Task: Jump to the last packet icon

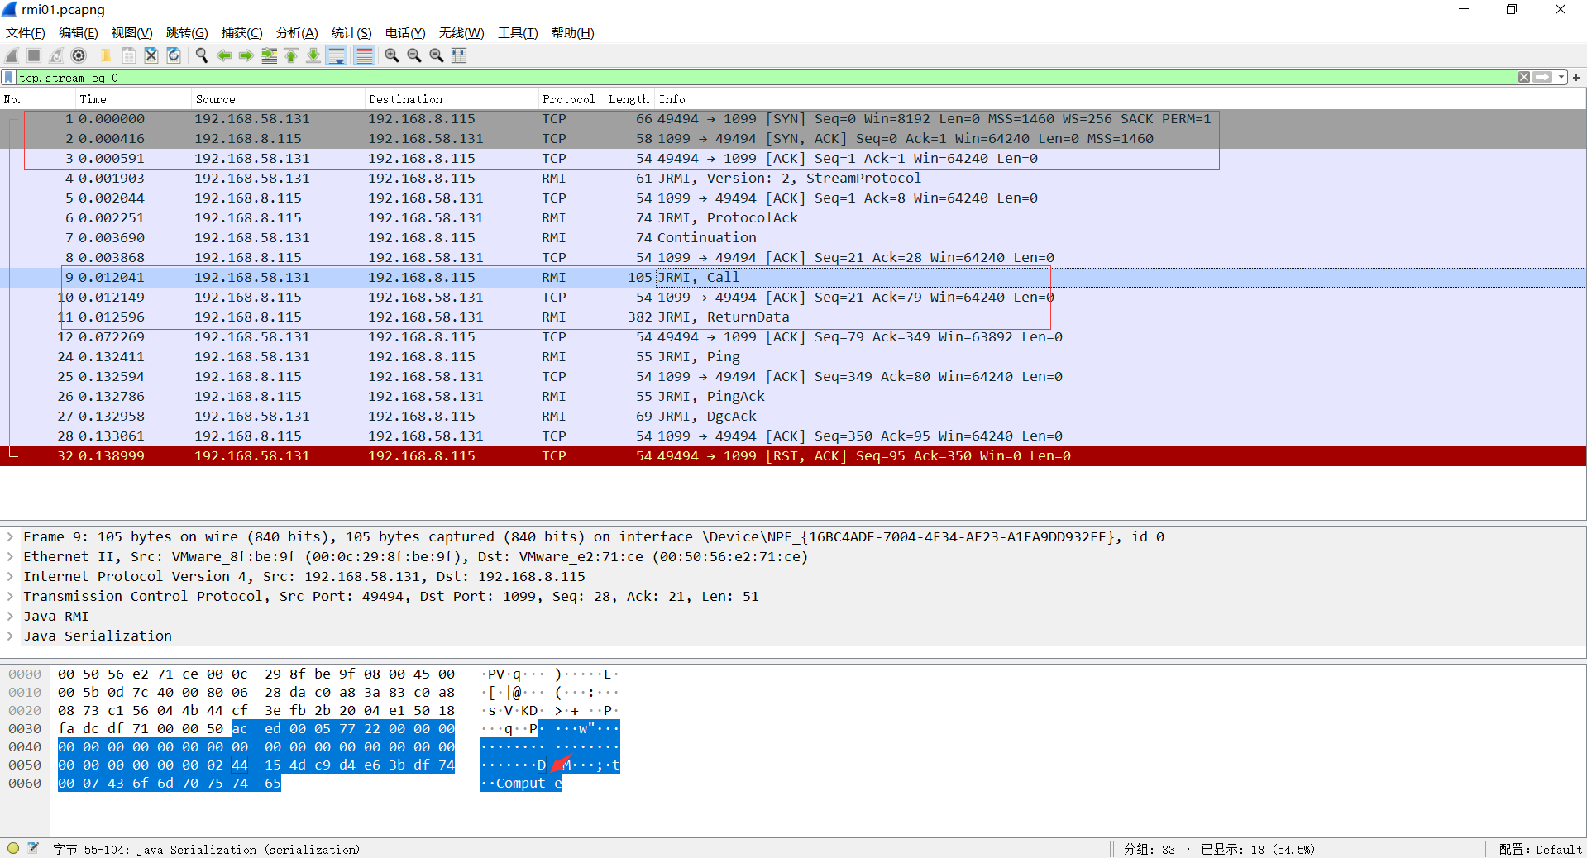Action: coord(313,55)
